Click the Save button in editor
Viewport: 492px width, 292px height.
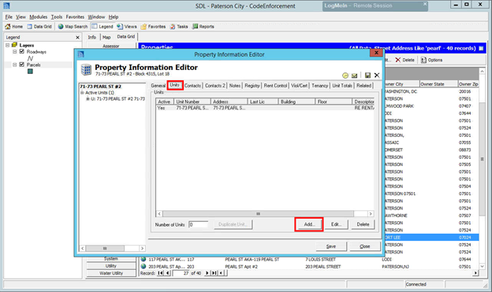pyautogui.click(x=331, y=246)
